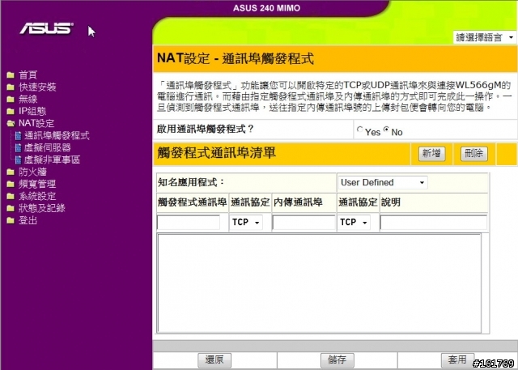Open the 無線 folder icon
Image resolution: width=518 pixels, height=370 pixels.
point(11,99)
